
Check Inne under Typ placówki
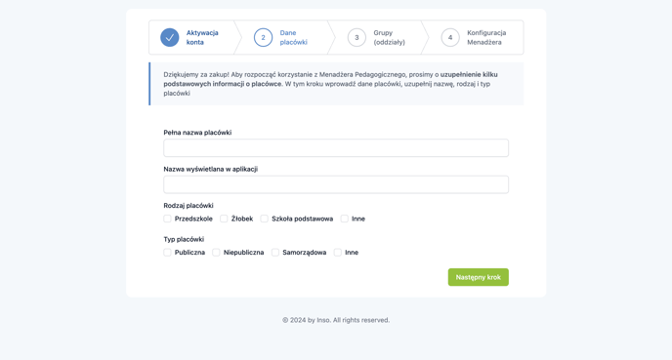pyautogui.click(x=338, y=253)
